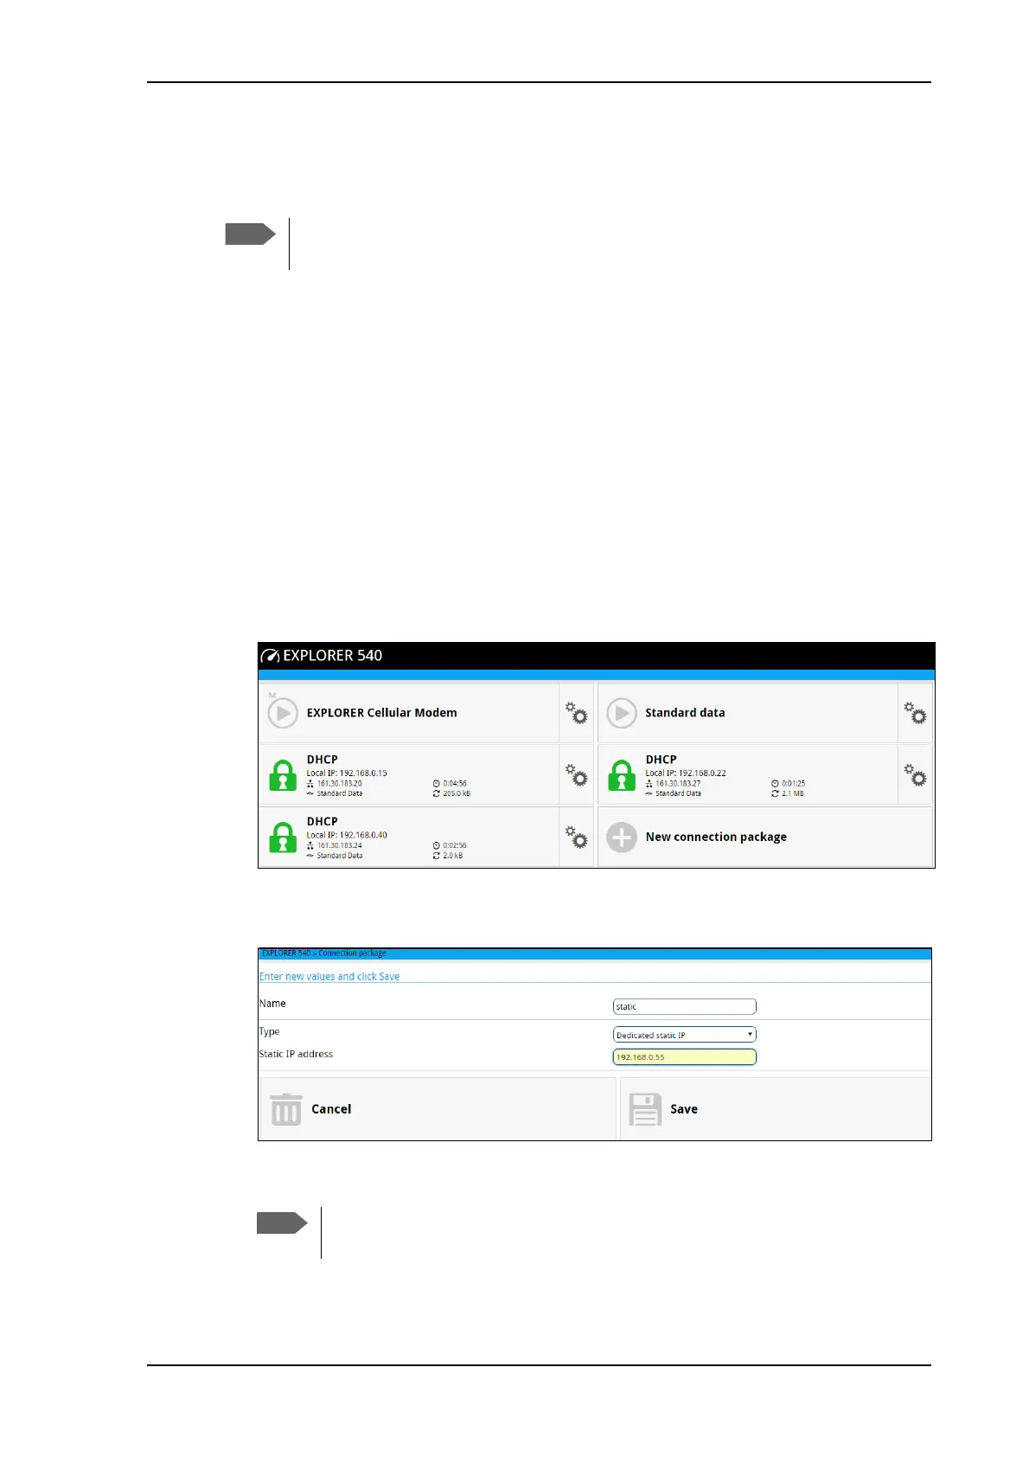Viewport: 1029px width, 1457px height.
Task: Click the connection time 0:01:25
Action: 794,784
